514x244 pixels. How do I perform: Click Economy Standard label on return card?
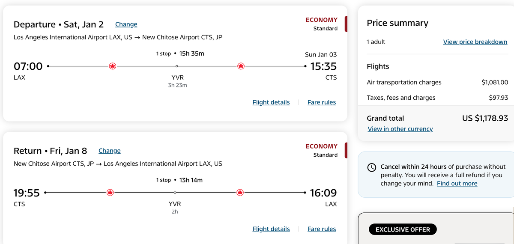[x=321, y=150]
